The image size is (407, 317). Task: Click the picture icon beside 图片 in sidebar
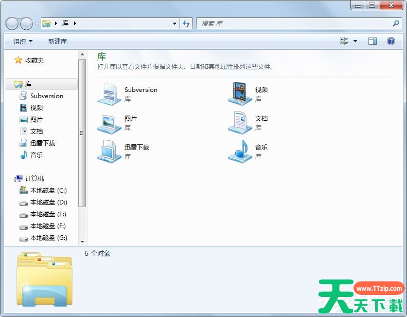point(24,120)
